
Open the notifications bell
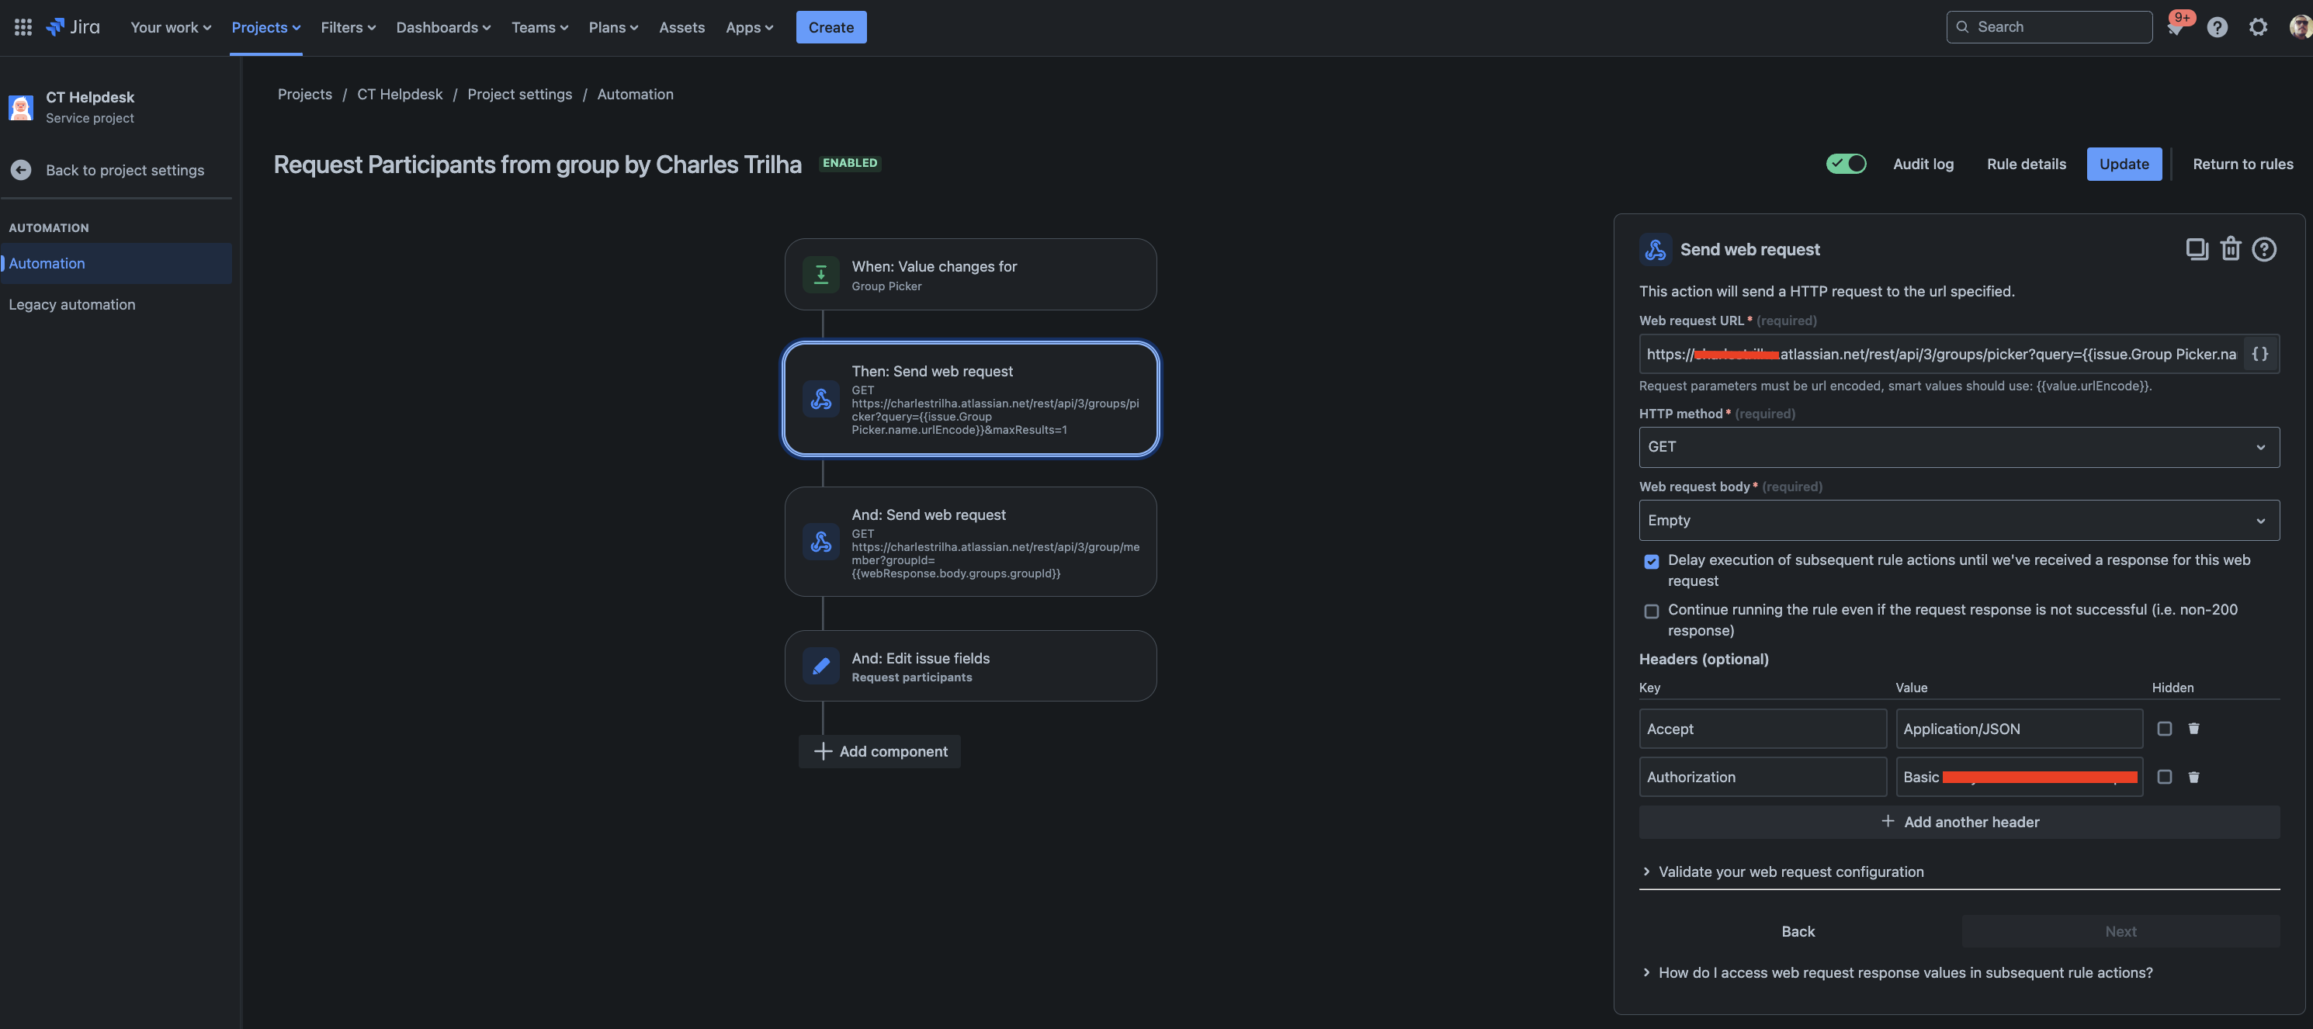click(x=2175, y=27)
